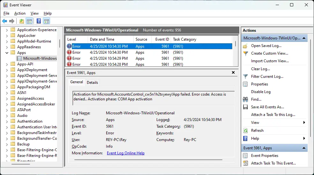Expand the Application-Experience node

pos(7,30)
